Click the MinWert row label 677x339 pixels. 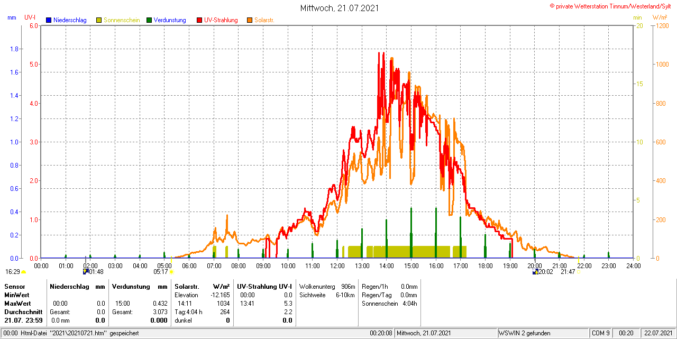[x=17, y=295]
